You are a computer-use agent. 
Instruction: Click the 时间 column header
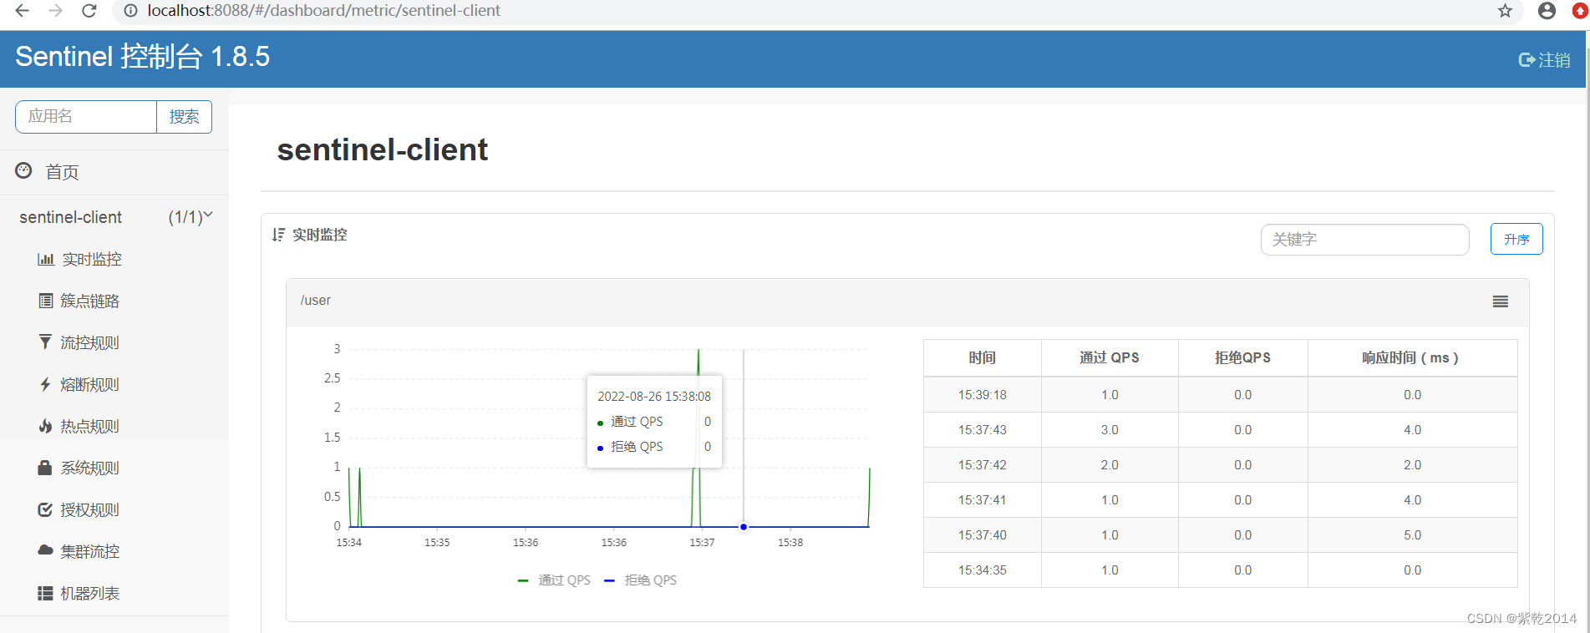tap(982, 357)
